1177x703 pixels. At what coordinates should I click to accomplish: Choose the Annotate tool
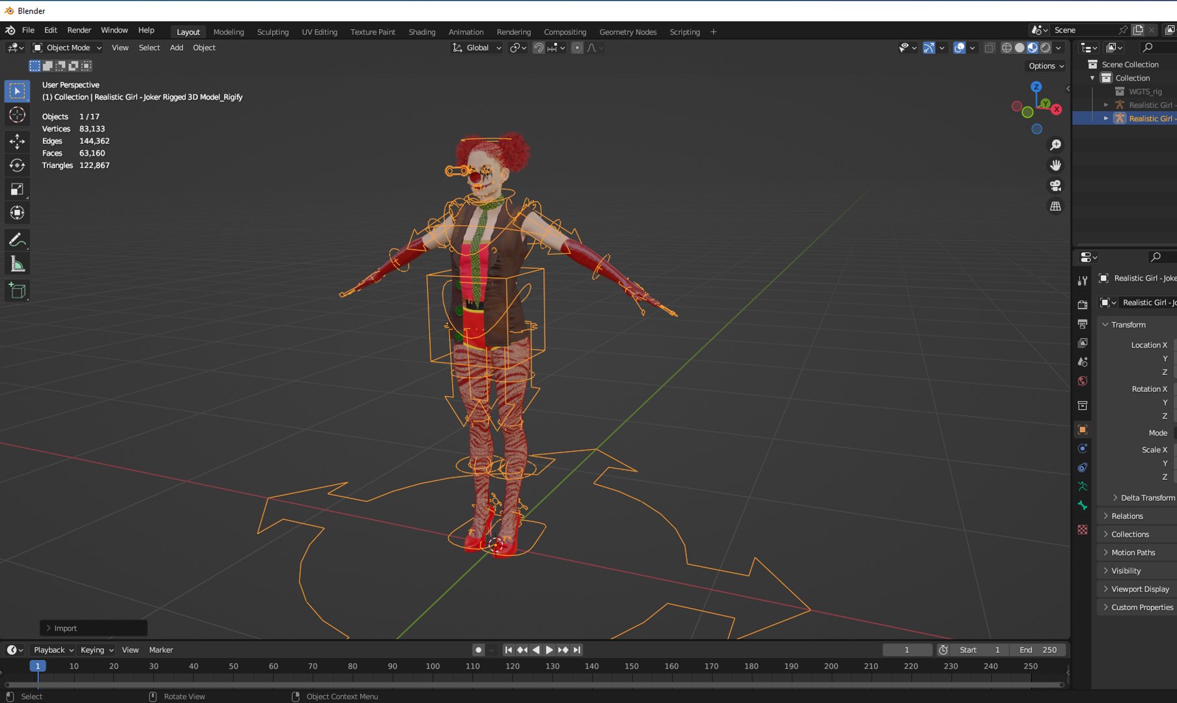(x=17, y=240)
